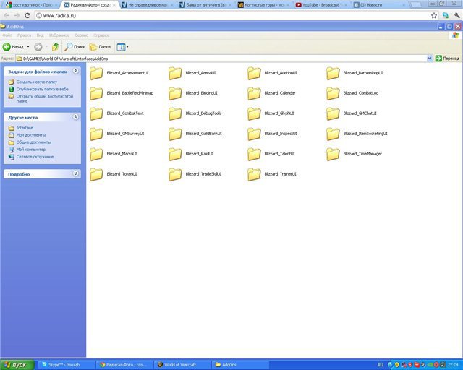
Task: Toggle the Folders (Папки) pane button
Action: [x=100, y=46]
